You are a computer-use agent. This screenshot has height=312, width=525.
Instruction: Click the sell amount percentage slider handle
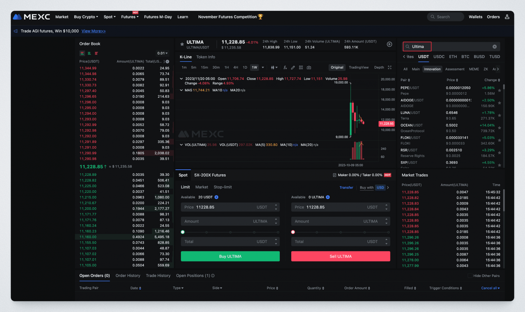click(293, 232)
